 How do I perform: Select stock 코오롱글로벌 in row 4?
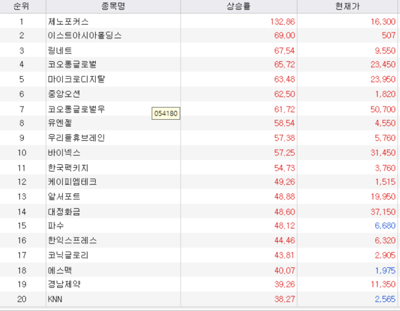pyautogui.click(x=72, y=64)
